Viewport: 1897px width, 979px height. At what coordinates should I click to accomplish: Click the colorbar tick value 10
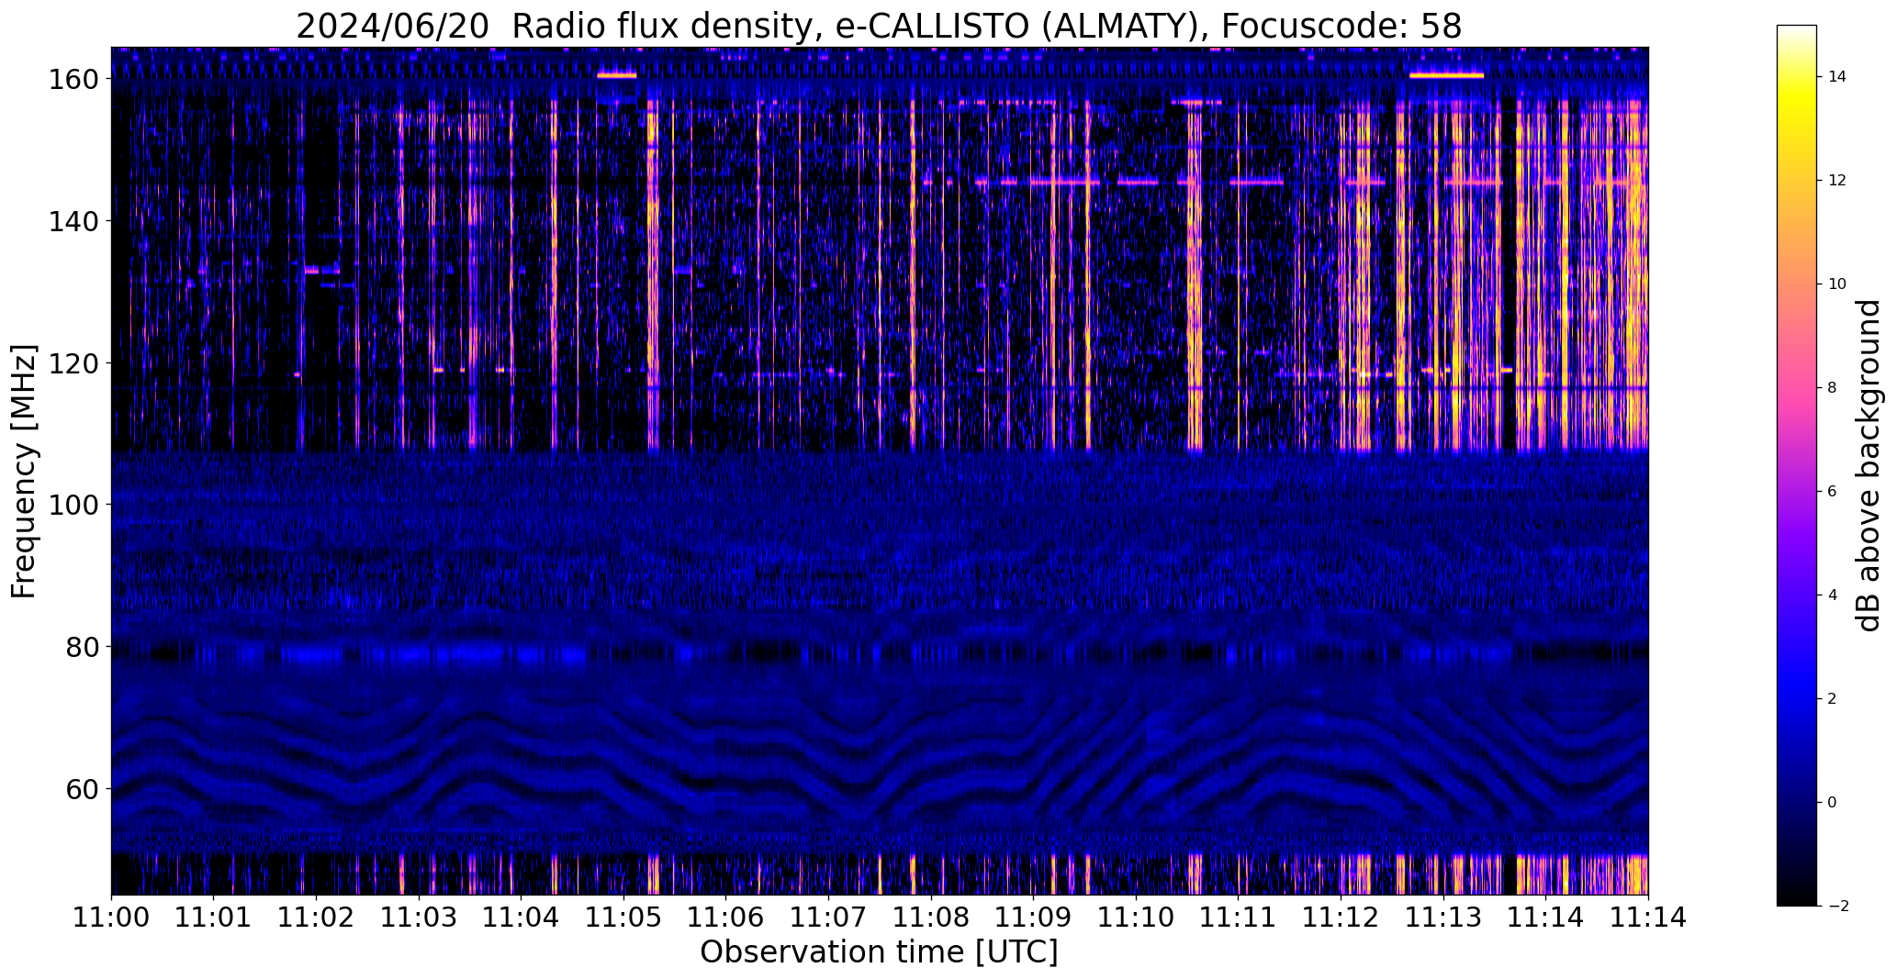[1836, 284]
